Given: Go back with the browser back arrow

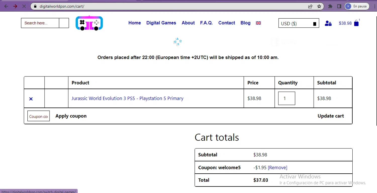Looking at the screenshot, I should 6,6.
